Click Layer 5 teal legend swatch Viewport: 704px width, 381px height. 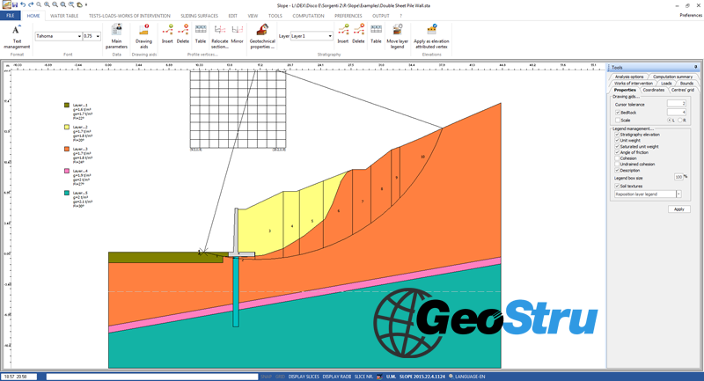[67, 193]
